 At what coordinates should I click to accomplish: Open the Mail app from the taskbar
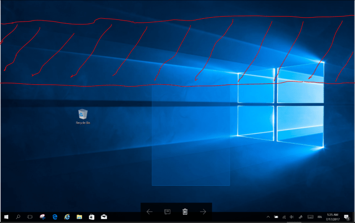click(x=104, y=216)
